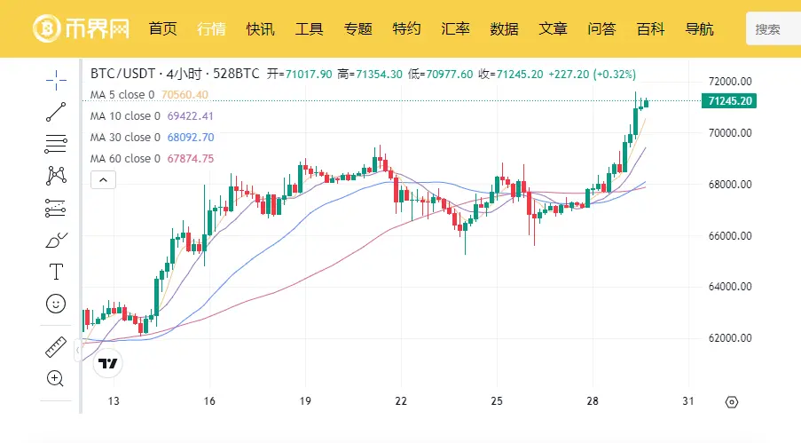
Task: Open chart settings gear at bottom right
Action: tap(731, 401)
